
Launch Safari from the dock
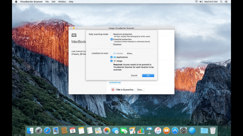(47, 131)
